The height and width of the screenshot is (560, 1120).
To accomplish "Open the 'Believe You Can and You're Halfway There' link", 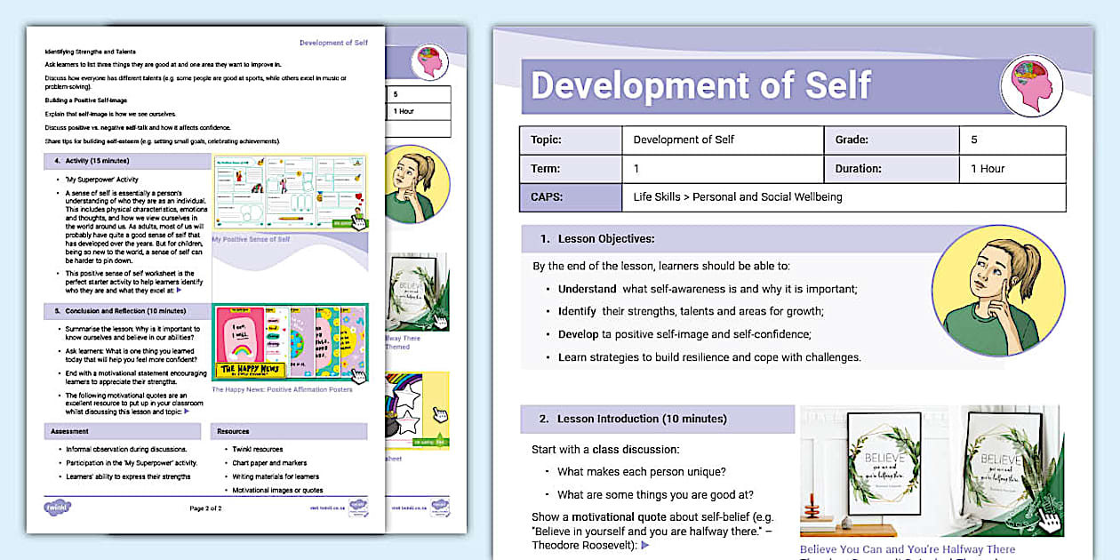I will [x=907, y=549].
